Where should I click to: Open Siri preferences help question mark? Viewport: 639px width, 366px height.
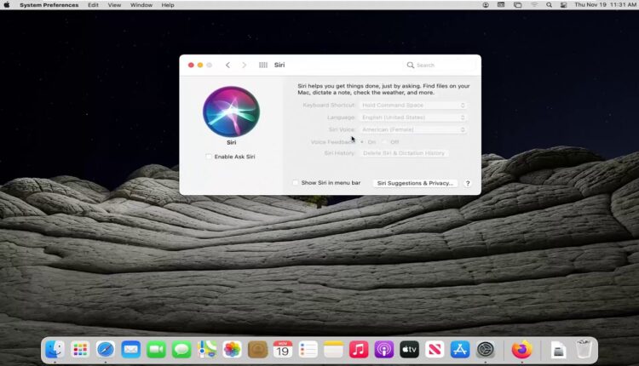point(468,183)
